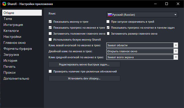
Task: Open the Тема settings section
Action: (x=8, y=19)
